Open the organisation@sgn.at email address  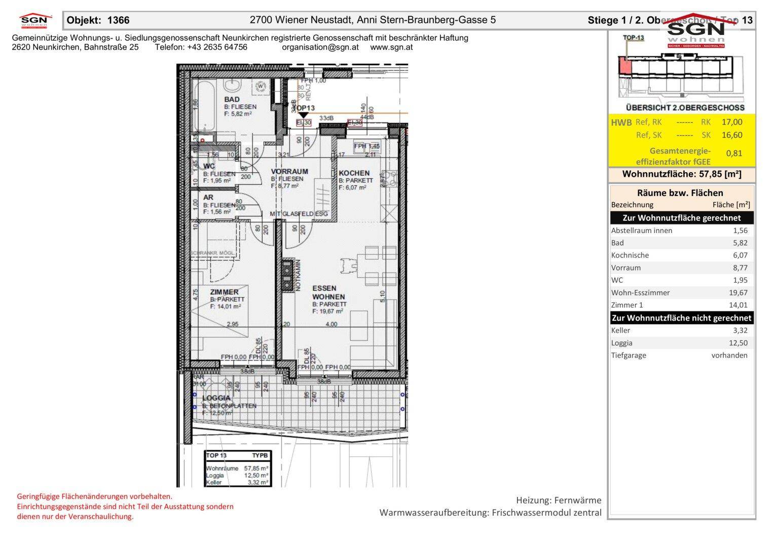click(x=320, y=47)
